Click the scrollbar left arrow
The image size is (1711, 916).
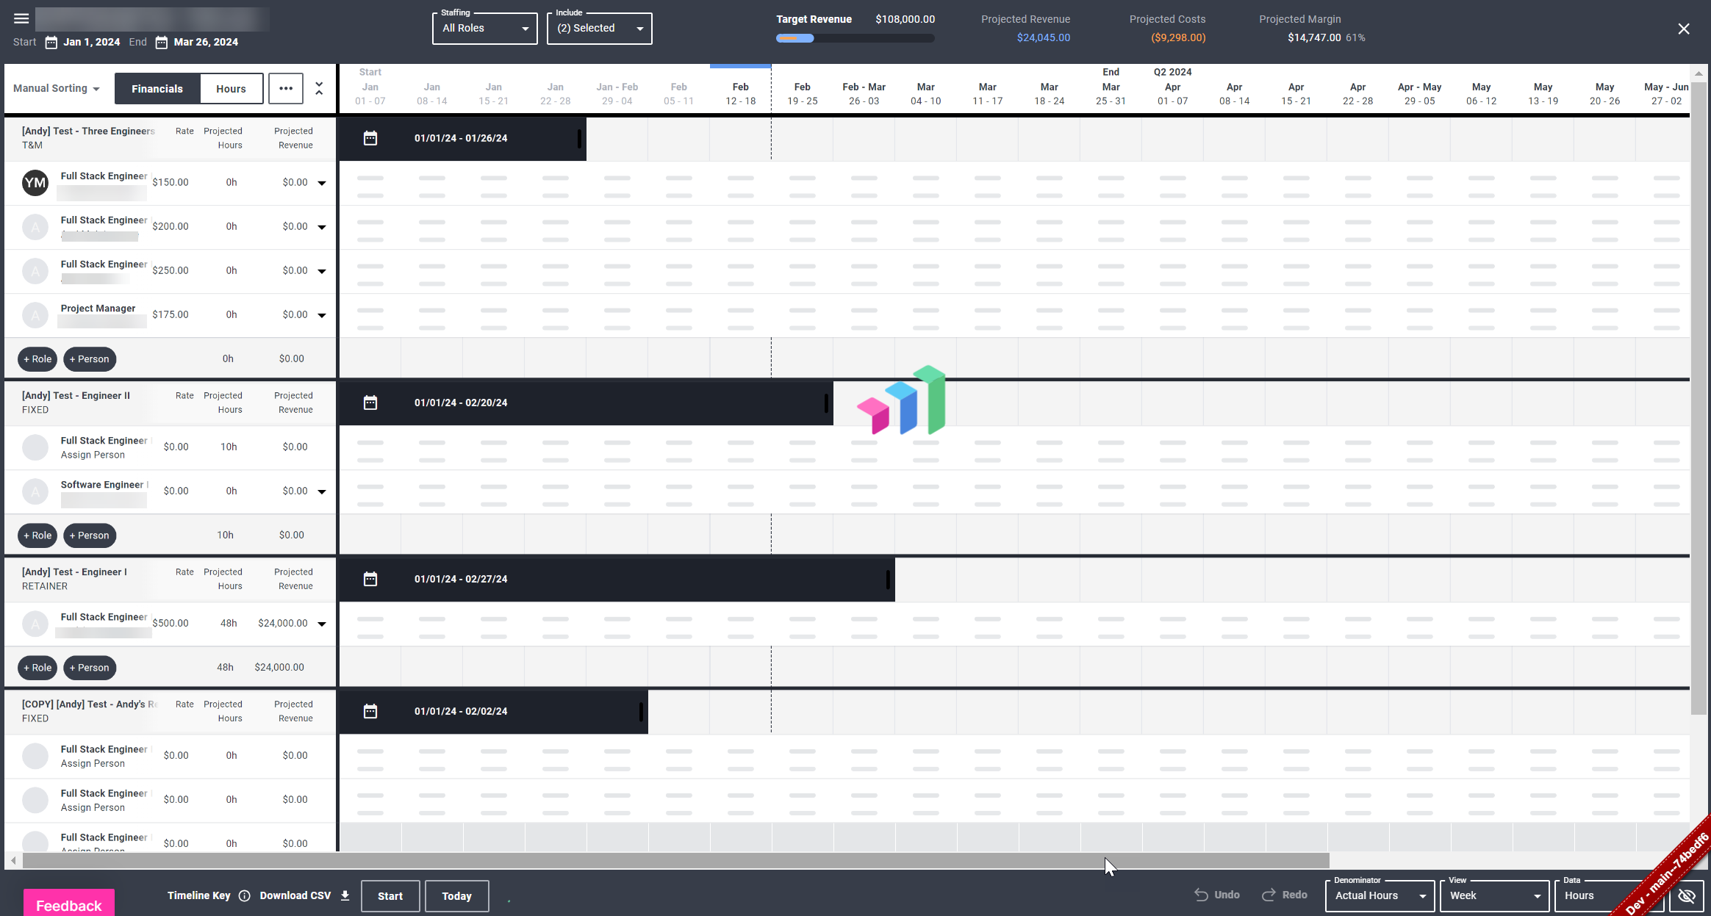click(13, 860)
